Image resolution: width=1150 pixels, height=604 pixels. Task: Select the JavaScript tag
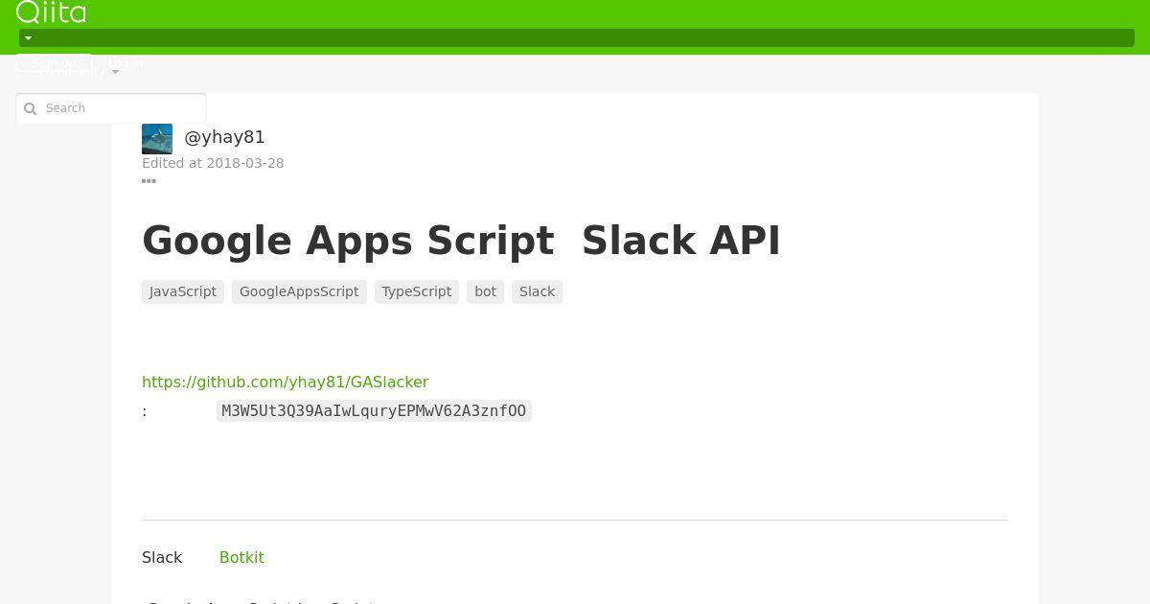point(183,291)
